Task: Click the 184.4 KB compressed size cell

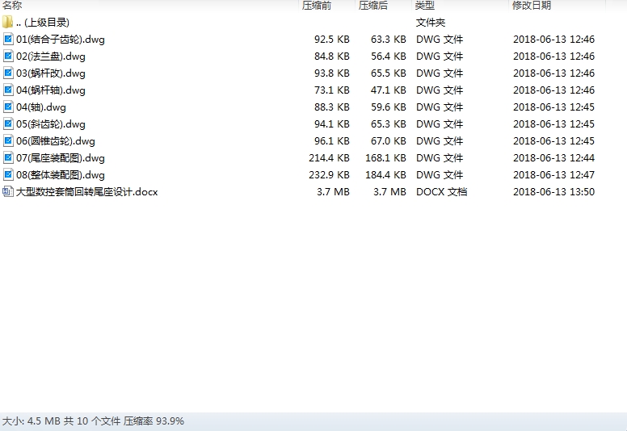Action: coord(385,175)
